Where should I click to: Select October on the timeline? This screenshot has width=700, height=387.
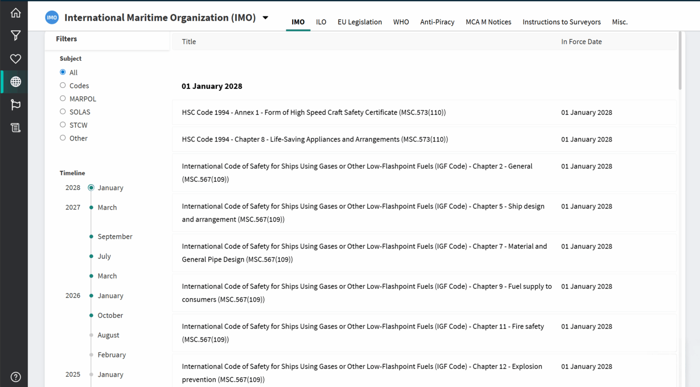[x=110, y=316]
